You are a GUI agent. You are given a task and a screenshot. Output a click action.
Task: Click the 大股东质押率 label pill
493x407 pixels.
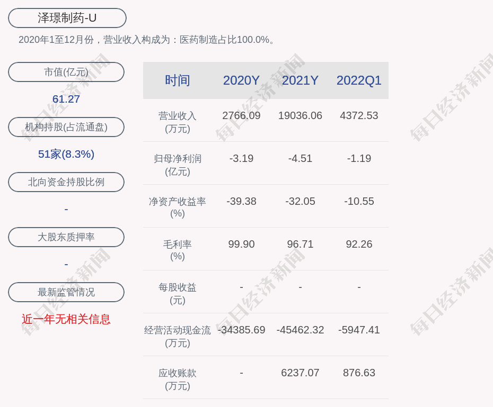click(66, 237)
